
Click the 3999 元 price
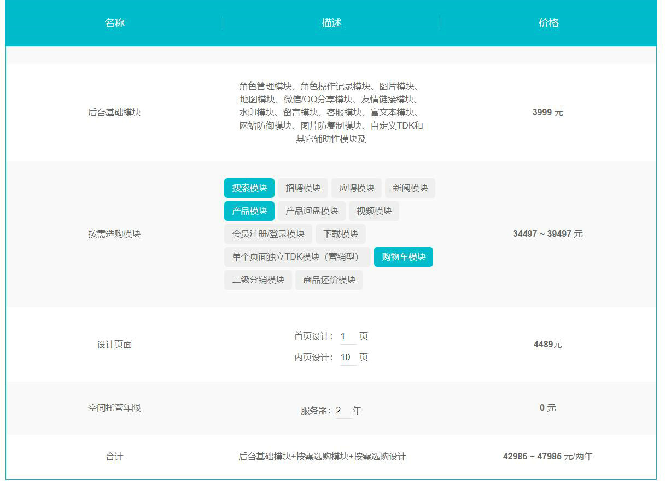click(548, 113)
